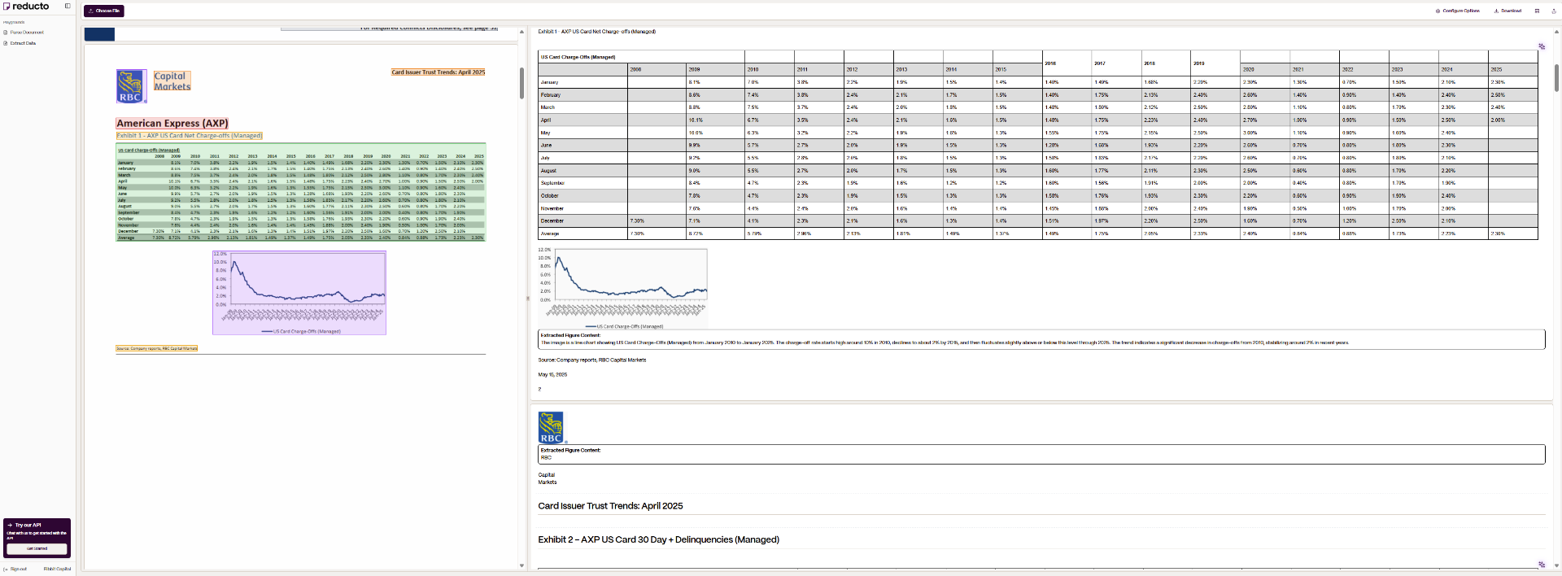Collapse the sidebar with the panel icon
This screenshot has height=576, width=1562.
(x=68, y=6)
